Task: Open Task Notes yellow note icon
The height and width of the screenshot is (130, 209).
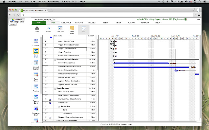Action: pyautogui.click(x=72, y=28)
